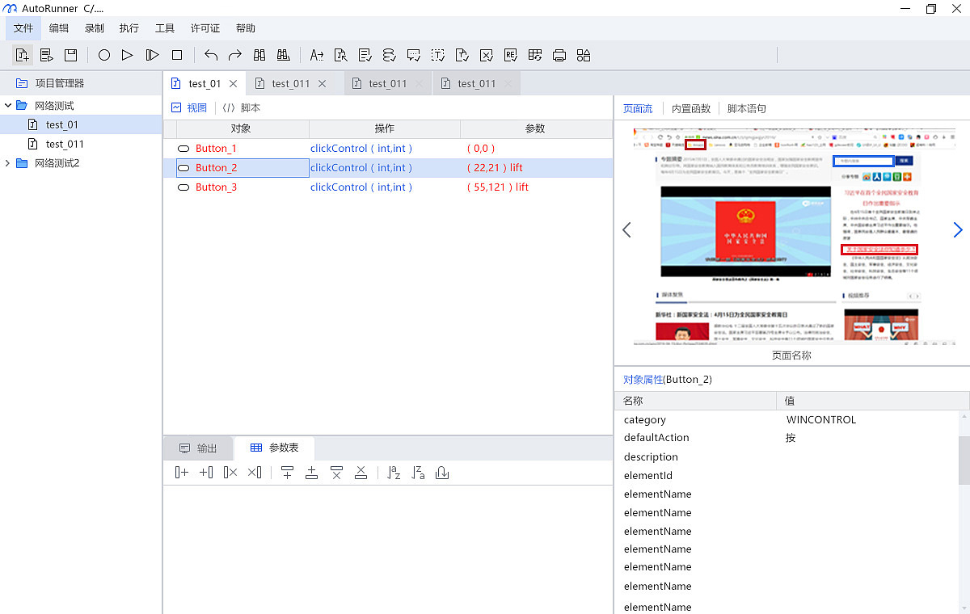
Task: Click the shapes grid toolbar icon
Action: pyautogui.click(x=583, y=55)
